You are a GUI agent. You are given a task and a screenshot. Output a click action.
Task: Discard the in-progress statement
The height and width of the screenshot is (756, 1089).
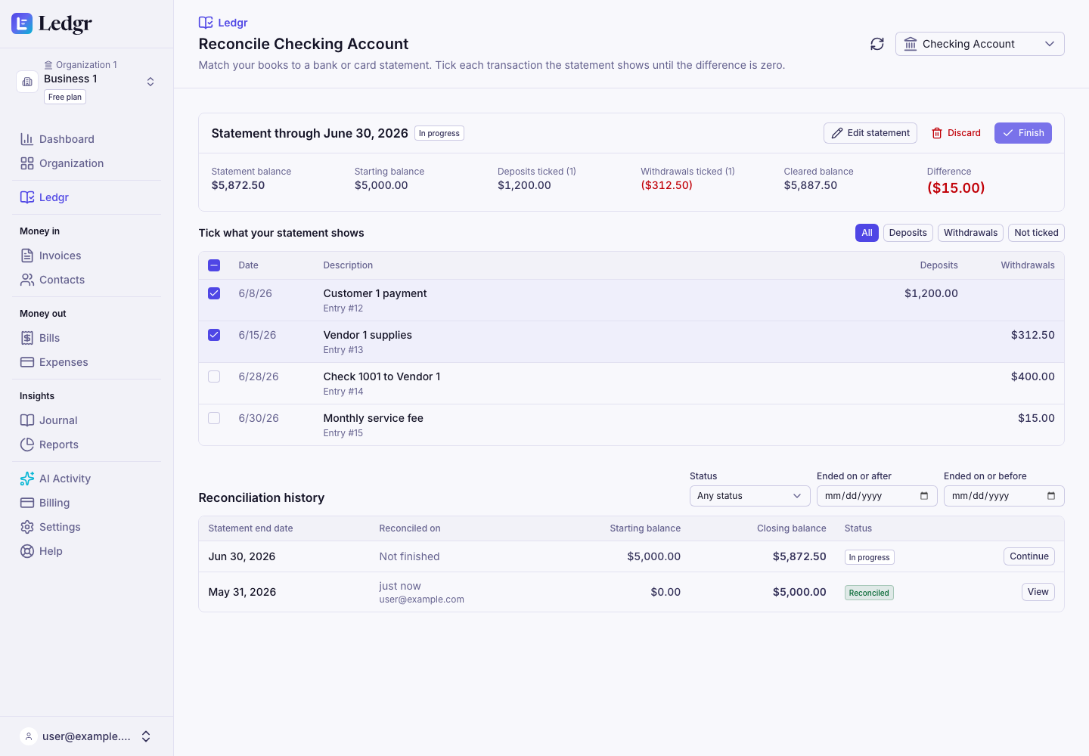pyautogui.click(x=956, y=133)
